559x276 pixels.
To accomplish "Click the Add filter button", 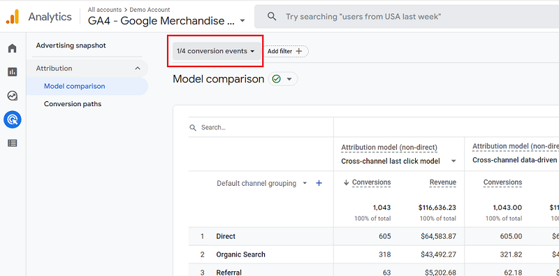I will 286,51.
